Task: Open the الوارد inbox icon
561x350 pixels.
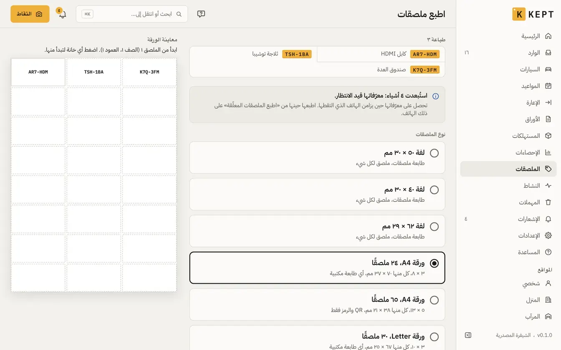Action: point(548,52)
